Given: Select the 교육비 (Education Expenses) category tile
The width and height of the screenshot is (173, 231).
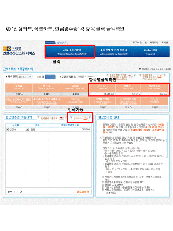Looking at the screenshot, I should click(75, 88).
